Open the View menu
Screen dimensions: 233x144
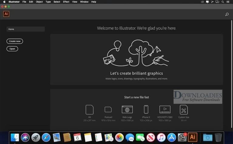point(75,2)
